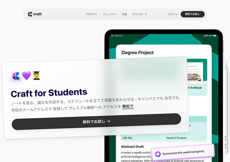Click the Degree Project title on the iPad

pyautogui.click(x=138, y=53)
